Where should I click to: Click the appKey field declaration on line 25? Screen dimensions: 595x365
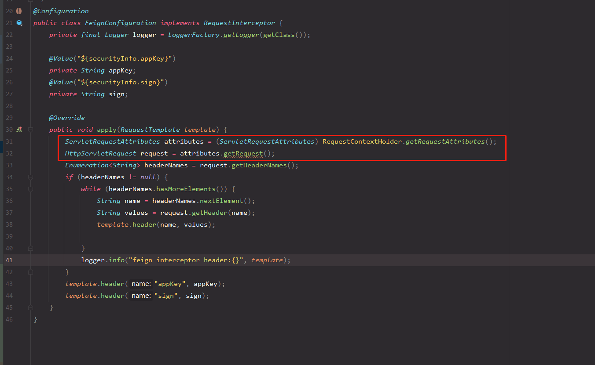(x=121, y=70)
